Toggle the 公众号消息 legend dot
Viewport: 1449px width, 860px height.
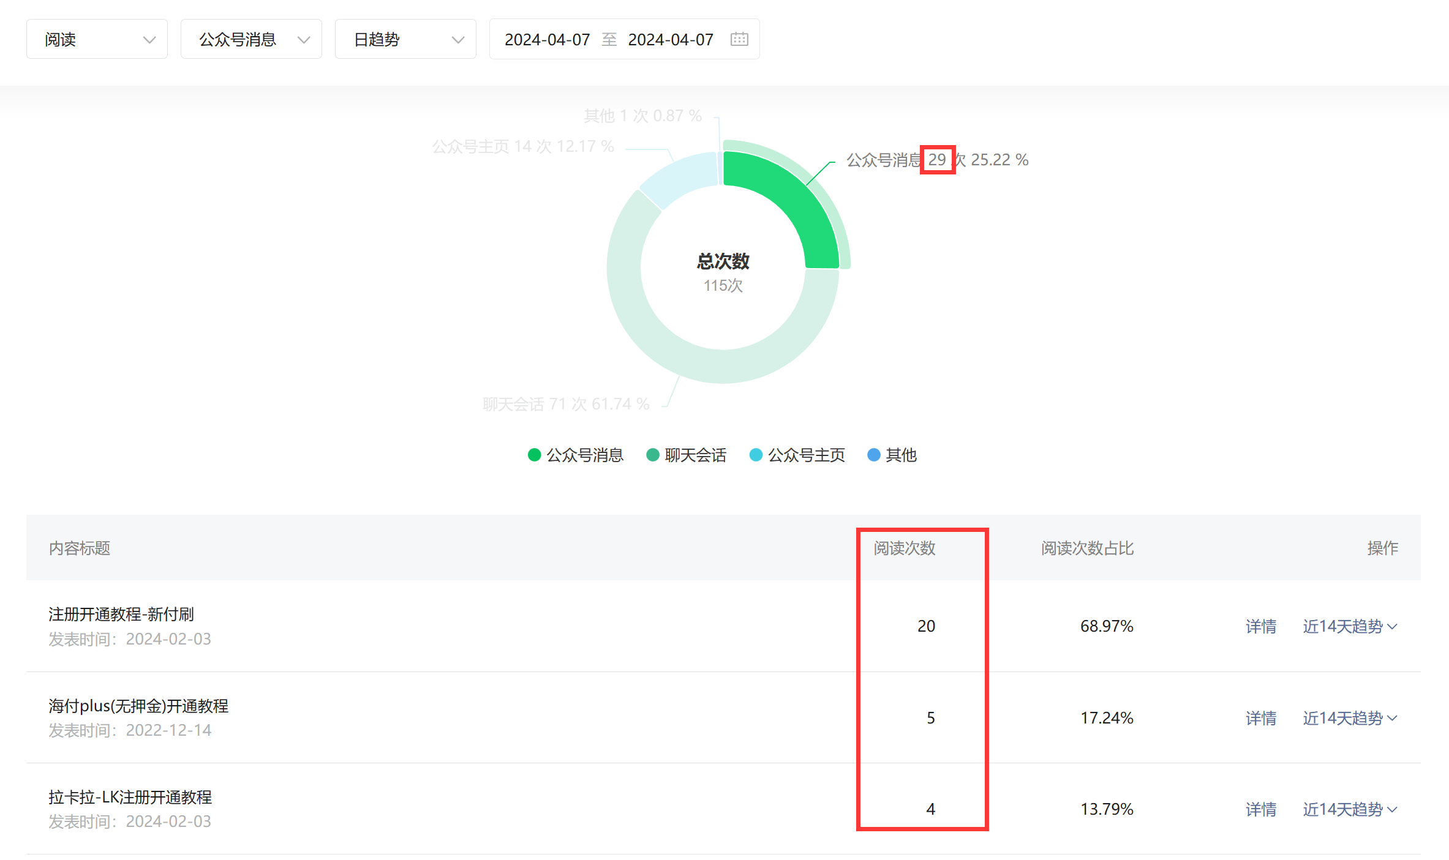pyautogui.click(x=534, y=455)
